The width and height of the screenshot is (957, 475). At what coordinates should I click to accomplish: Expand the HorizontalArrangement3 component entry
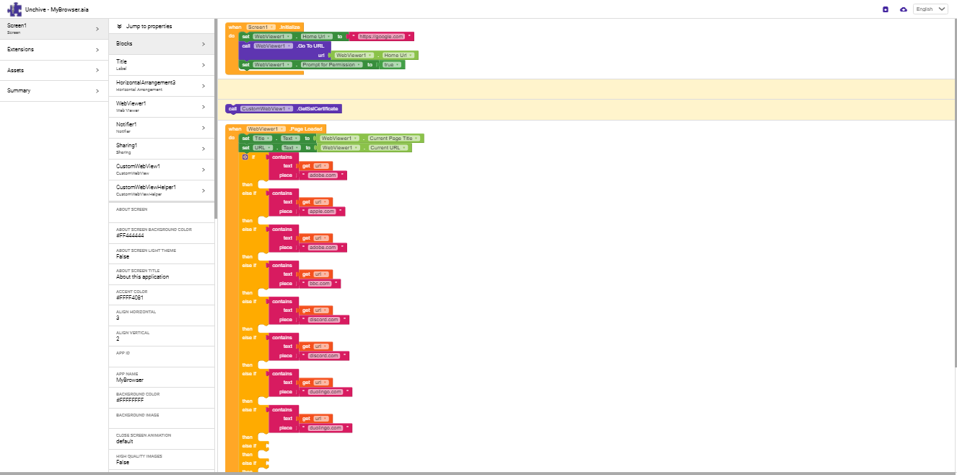pyautogui.click(x=160, y=85)
